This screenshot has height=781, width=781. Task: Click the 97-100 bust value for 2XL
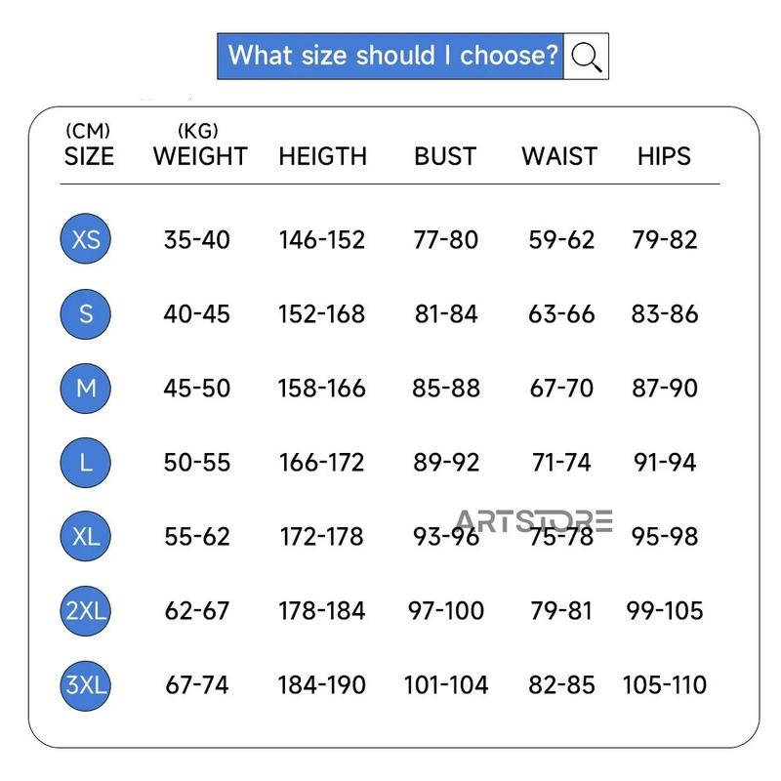pos(446,611)
